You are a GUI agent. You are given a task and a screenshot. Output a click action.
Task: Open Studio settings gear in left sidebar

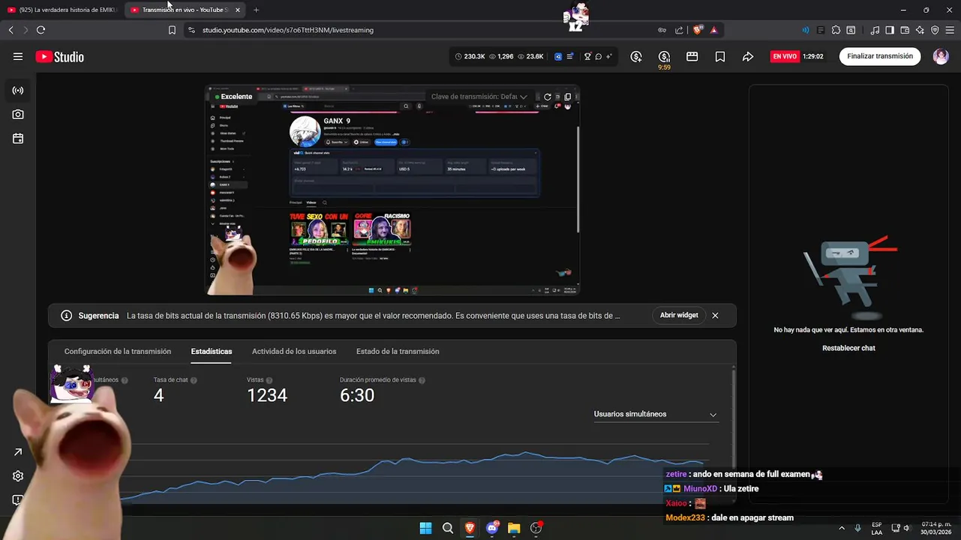tap(18, 476)
